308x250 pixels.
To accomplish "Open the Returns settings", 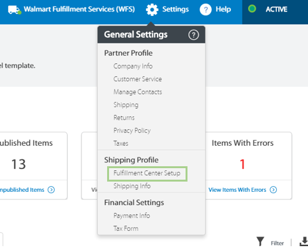I will [x=124, y=118].
